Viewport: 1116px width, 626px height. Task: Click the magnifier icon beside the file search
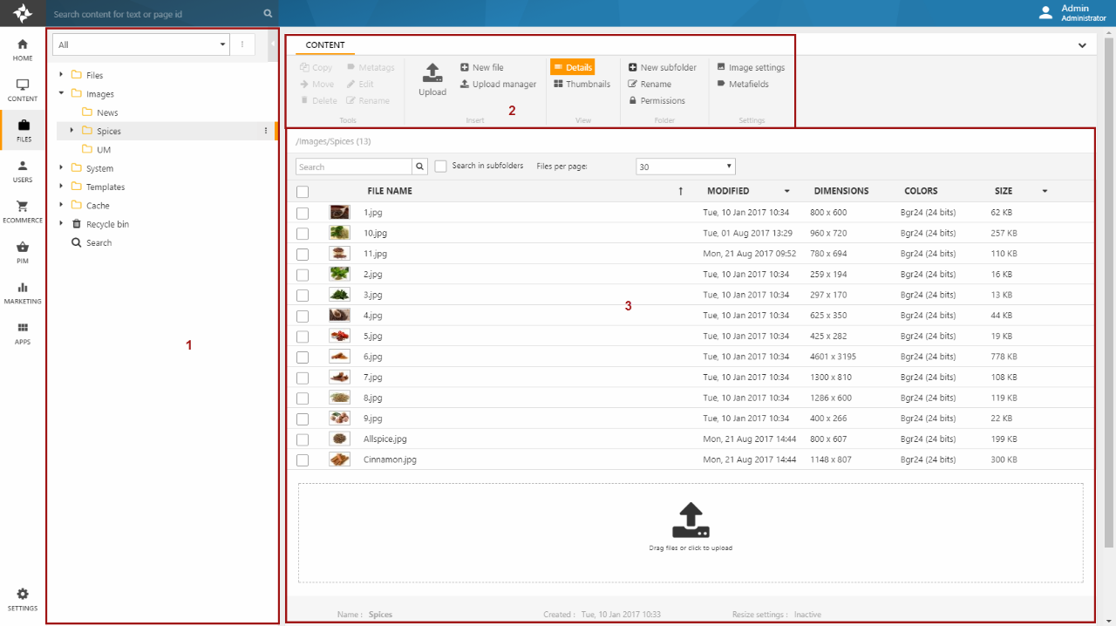(x=420, y=167)
